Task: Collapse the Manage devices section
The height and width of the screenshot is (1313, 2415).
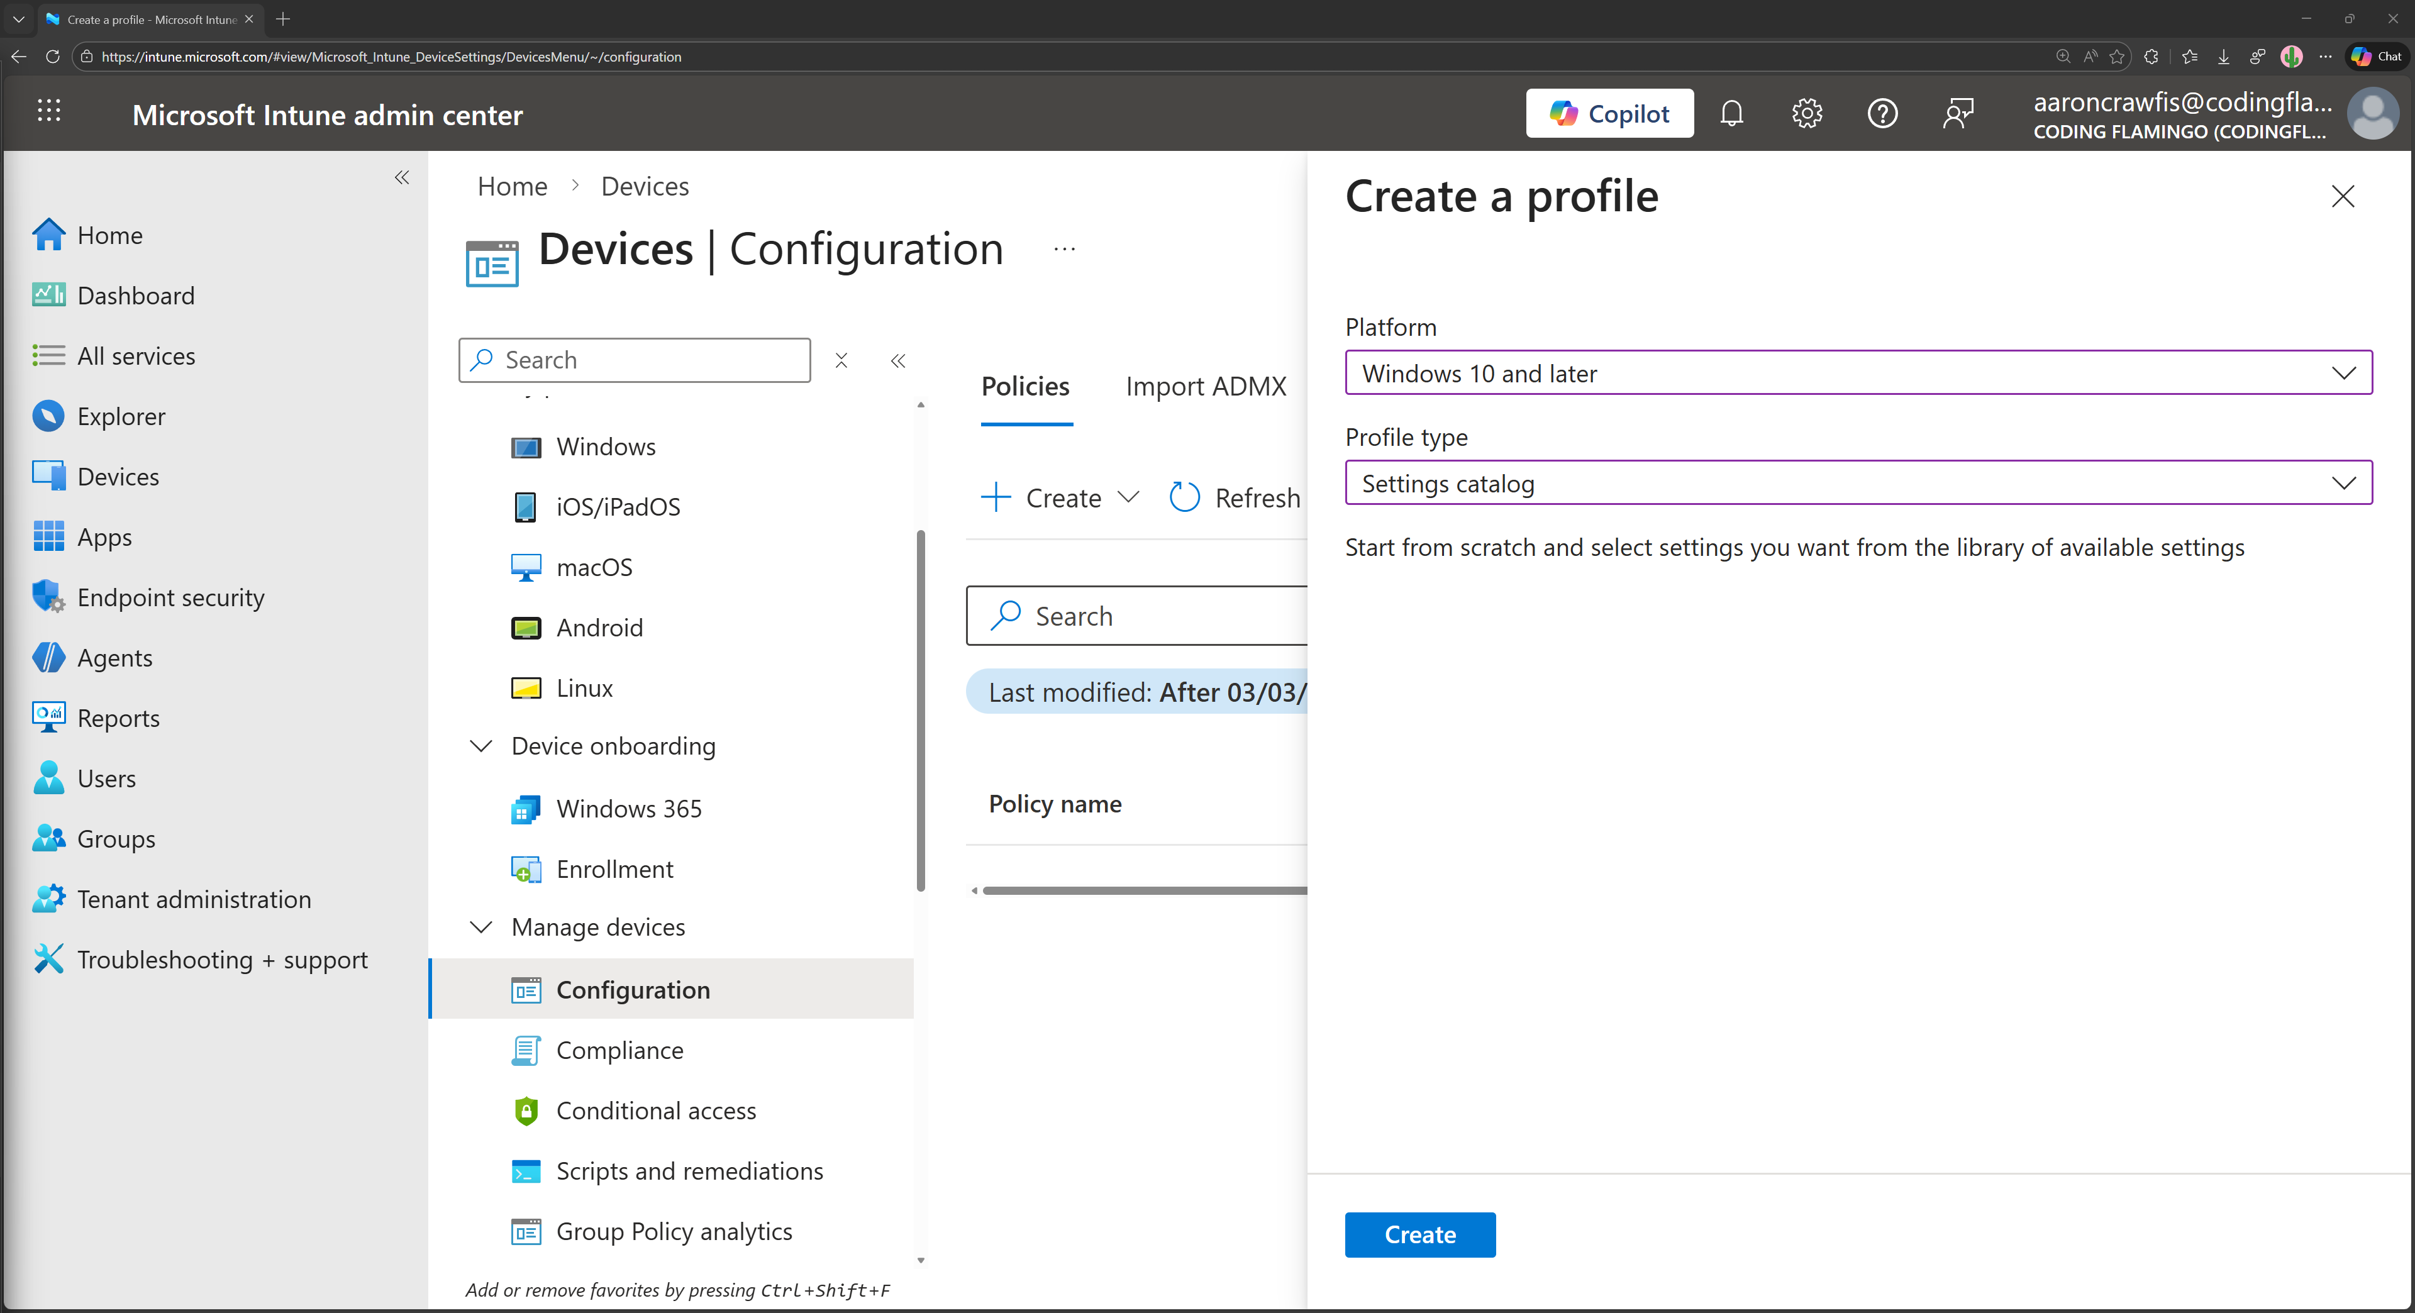Action: [481, 926]
